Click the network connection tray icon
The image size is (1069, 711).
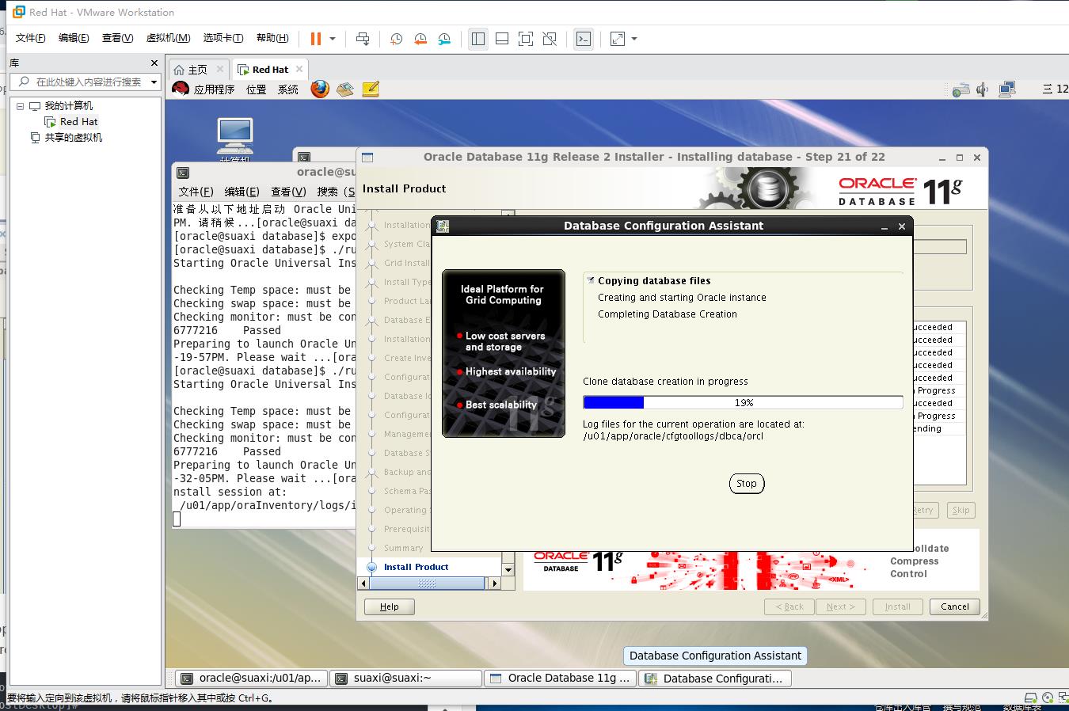click(x=1007, y=89)
